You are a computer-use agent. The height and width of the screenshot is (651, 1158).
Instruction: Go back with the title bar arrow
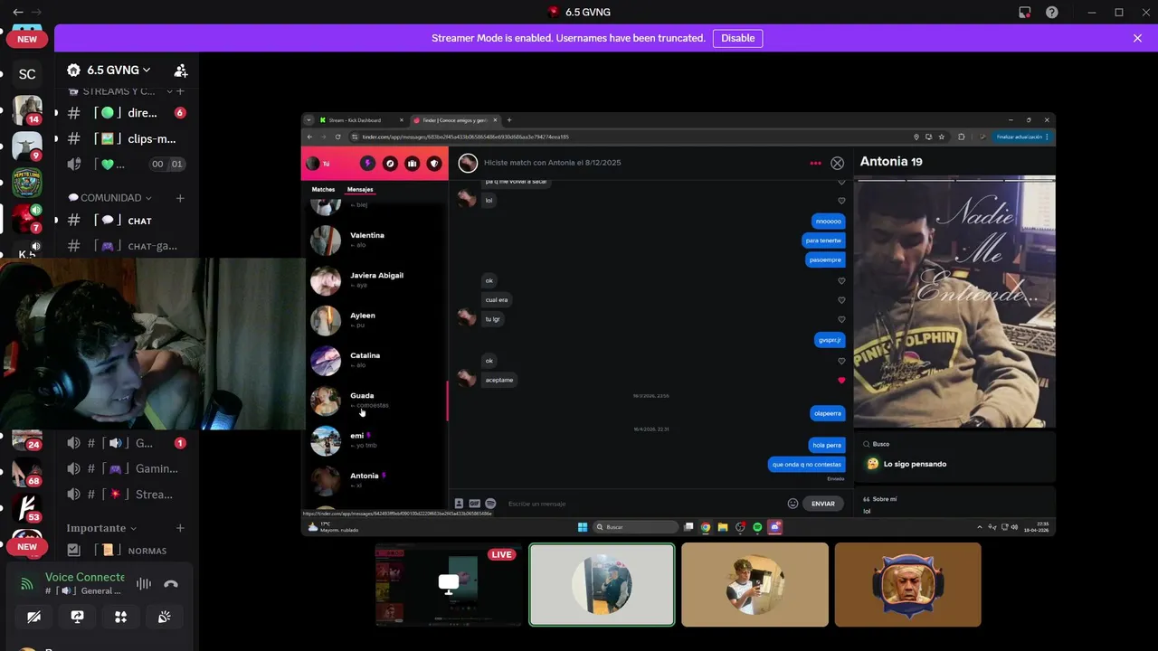[17, 12]
